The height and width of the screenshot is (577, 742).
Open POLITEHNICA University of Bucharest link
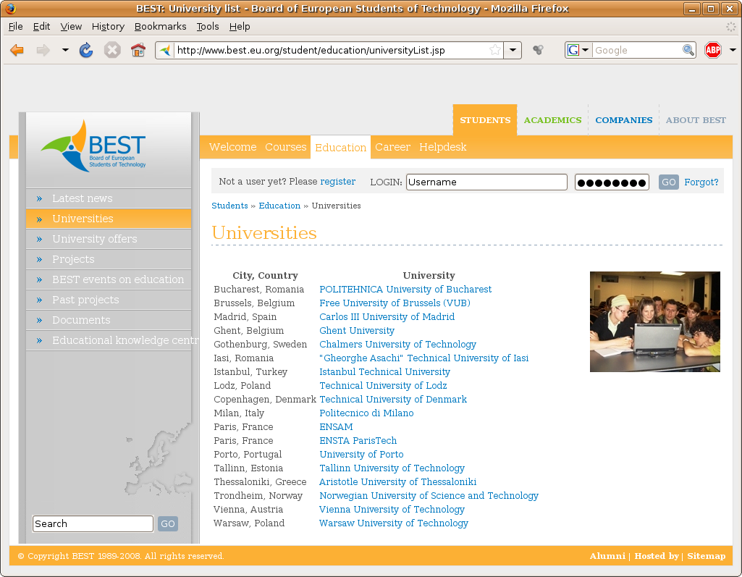click(x=405, y=289)
